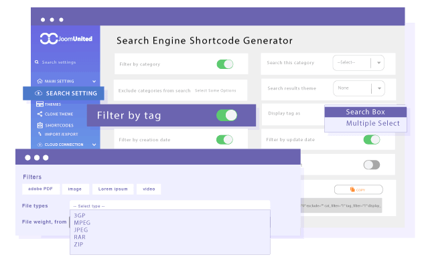
Task: Click the Exclude categories from search label
Action: click(154, 90)
